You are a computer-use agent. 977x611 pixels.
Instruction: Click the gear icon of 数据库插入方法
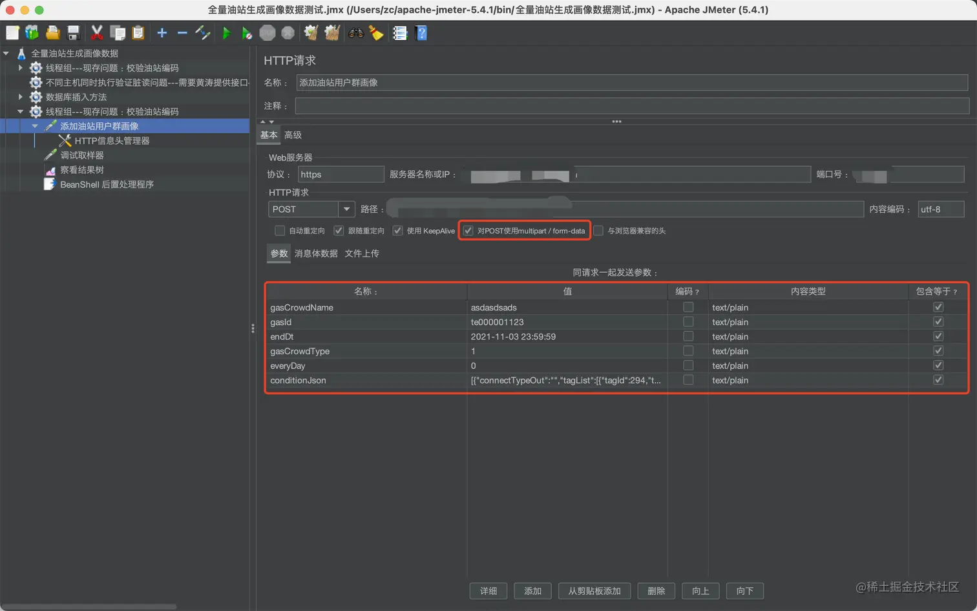(36, 97)
